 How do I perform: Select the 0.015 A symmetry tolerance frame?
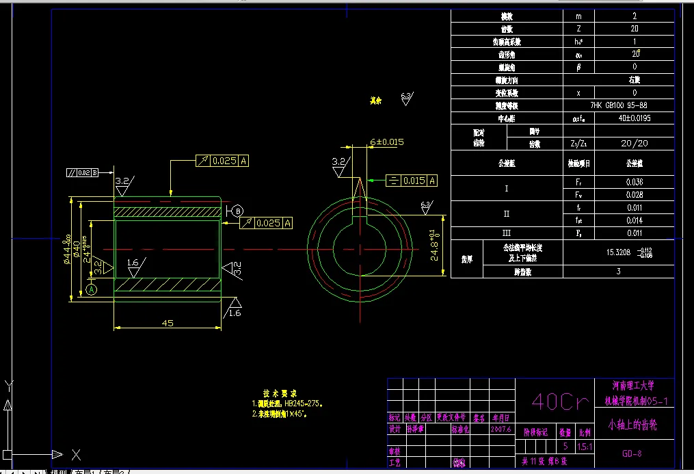click(411, 181)
